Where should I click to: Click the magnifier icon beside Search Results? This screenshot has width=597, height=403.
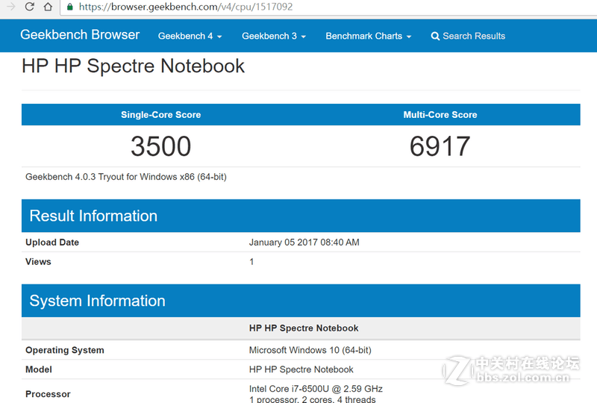pos(435,36)
